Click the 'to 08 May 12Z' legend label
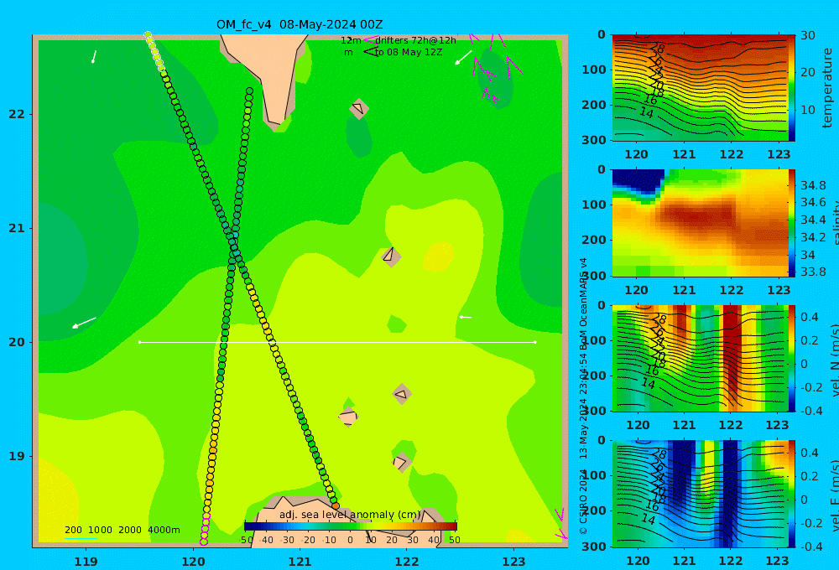The width and height of the screenshot is (839, 570). (x=409, y=53)
